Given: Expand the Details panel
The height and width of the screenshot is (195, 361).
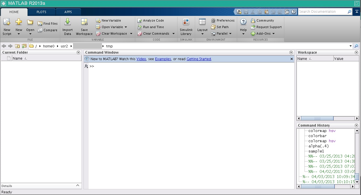Looking at the screenshot, I should click(x=78, y=185).
